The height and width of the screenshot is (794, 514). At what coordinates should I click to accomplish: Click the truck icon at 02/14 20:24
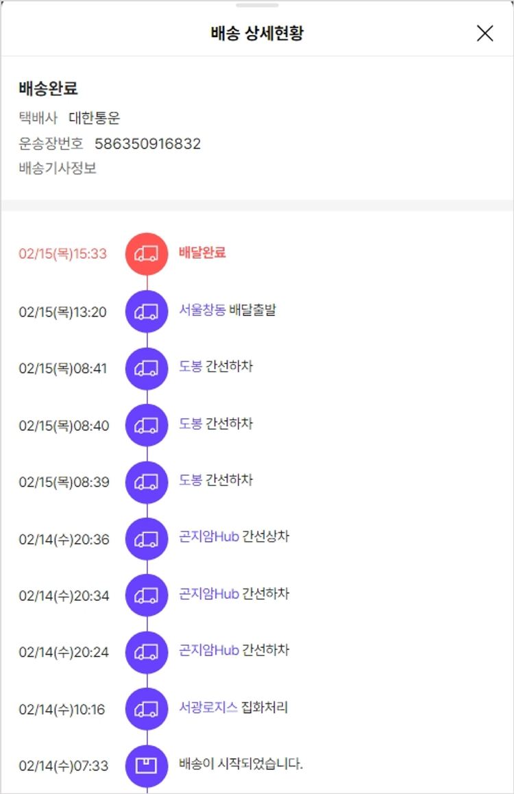pyautogui.click(x=147, y=652)
